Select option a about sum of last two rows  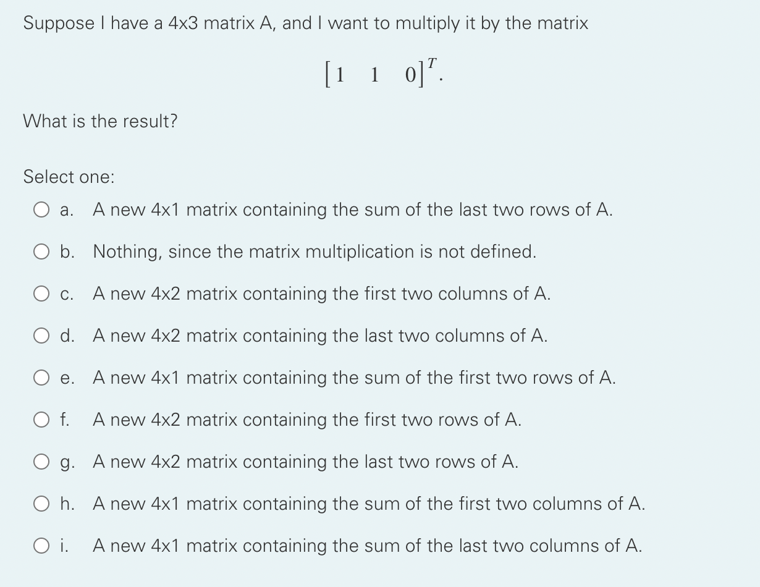point(41,209)
